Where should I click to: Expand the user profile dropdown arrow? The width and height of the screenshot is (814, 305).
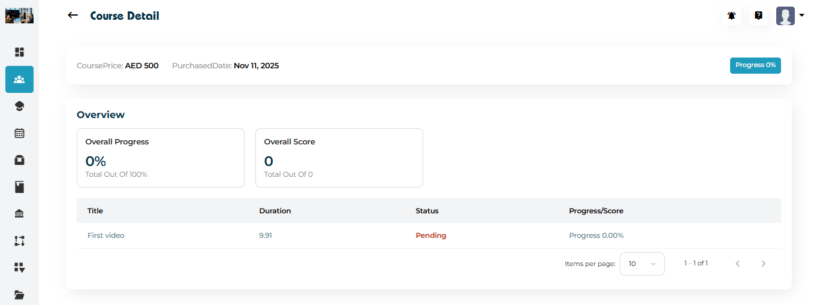tap(802, 16)
